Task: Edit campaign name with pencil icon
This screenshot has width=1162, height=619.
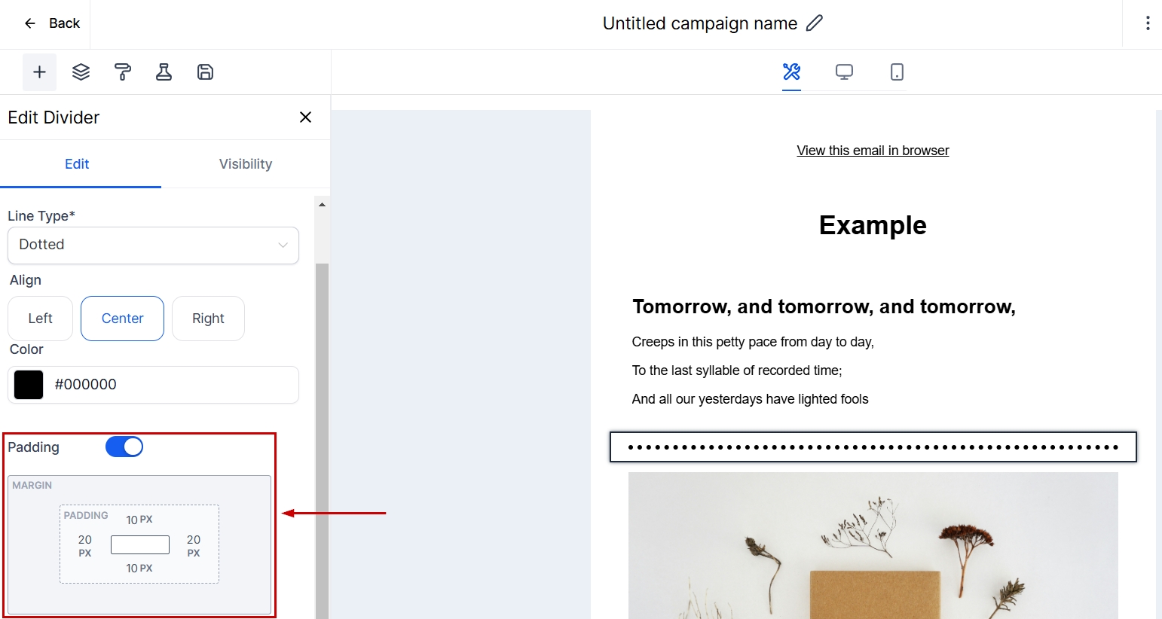Action: 815,23
